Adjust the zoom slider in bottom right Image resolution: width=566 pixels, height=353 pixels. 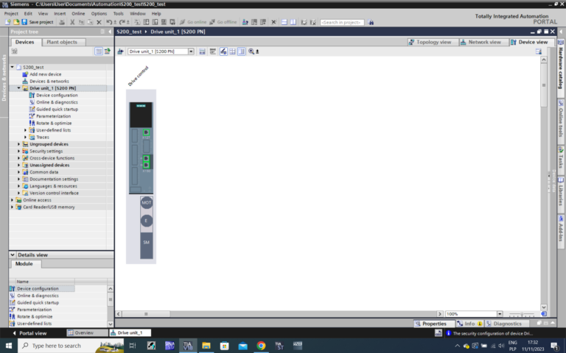pos(520,314)
